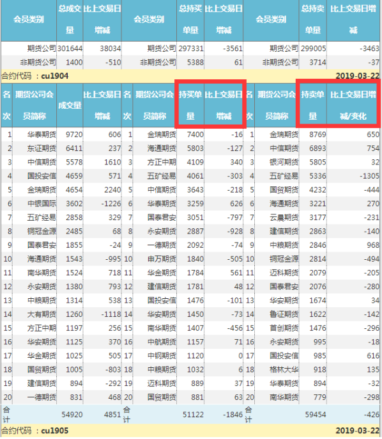
Task: Click the -3561 change value
Action: [233, 49]
